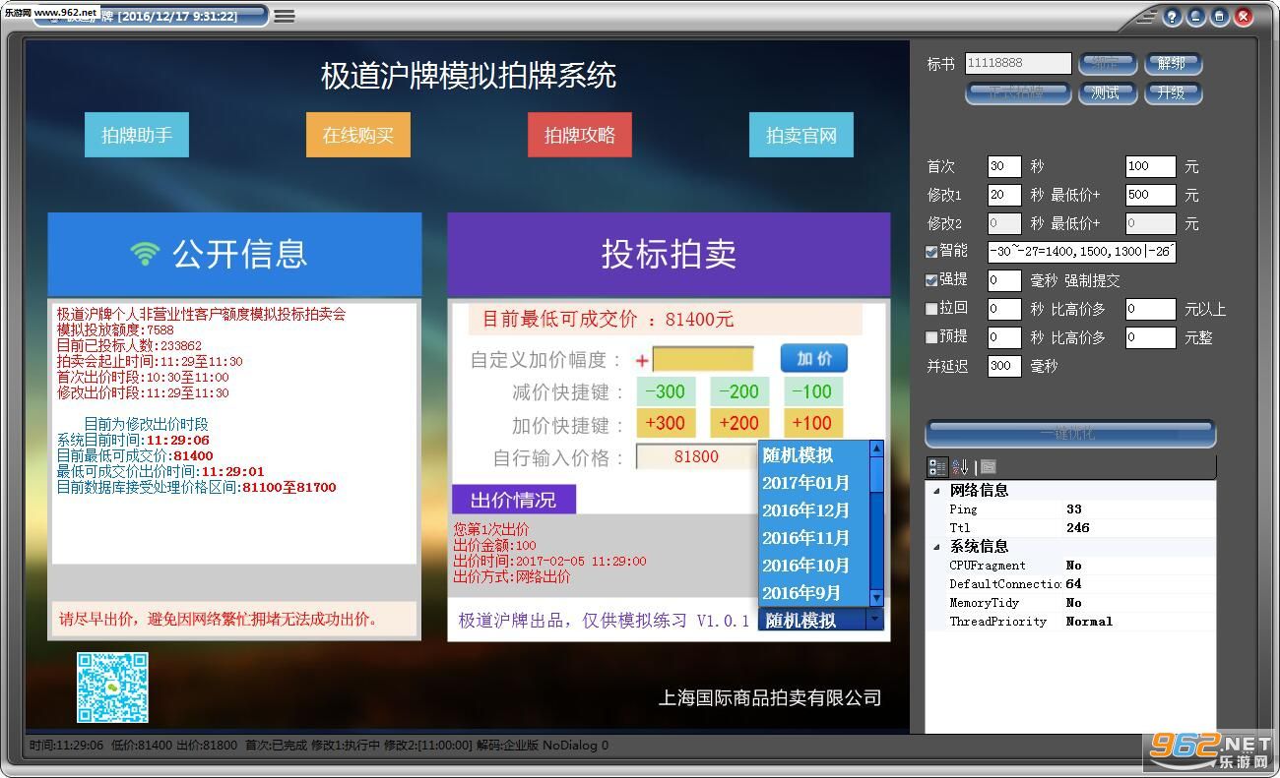Click the 标书 number field
This screenshot has height=778, width=1280.
pyautogui.click(x=1018, y=63)
